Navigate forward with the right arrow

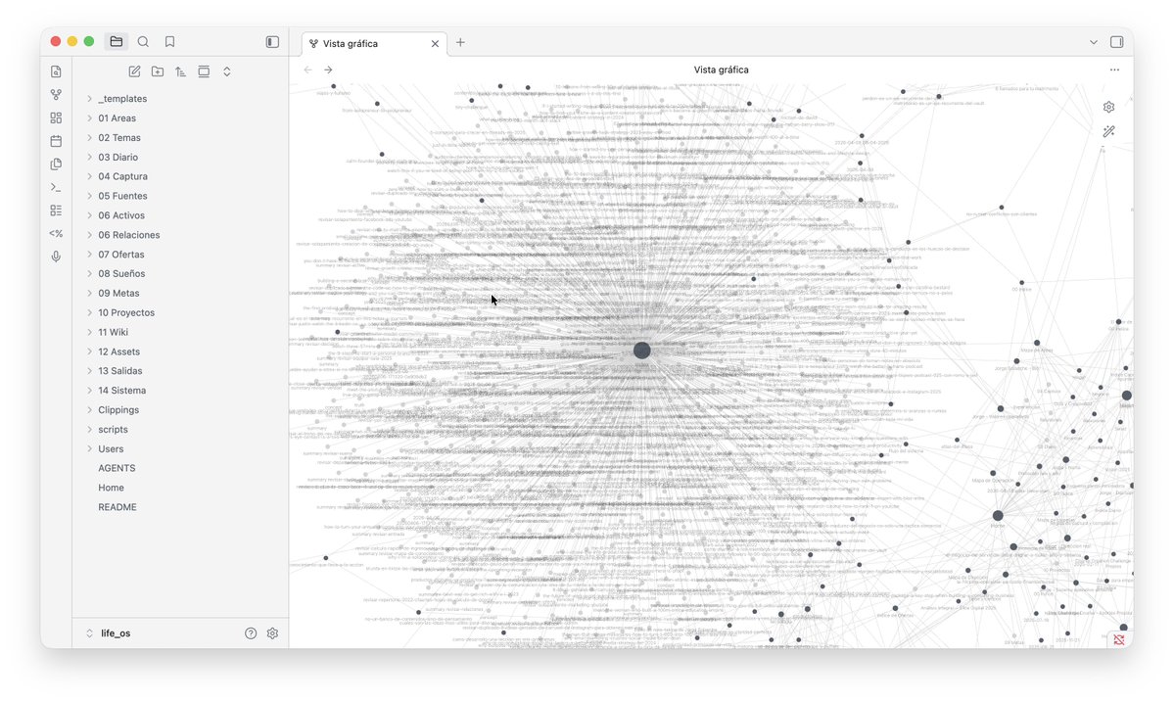pyautogui.click(x=328, y=70)
